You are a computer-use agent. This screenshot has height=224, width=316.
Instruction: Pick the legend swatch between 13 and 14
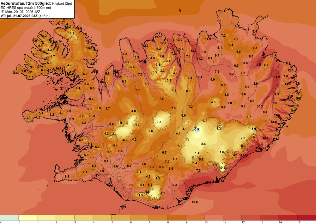[x=269, y=218]
